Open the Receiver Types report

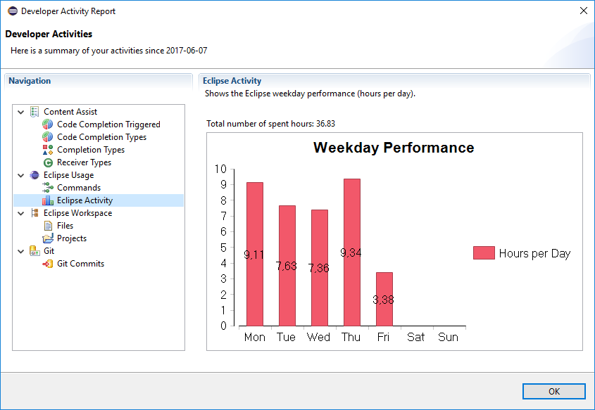pyautogui.click(x=84, y=162)
